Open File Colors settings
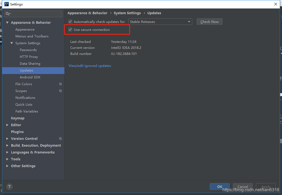 point(24,84)
